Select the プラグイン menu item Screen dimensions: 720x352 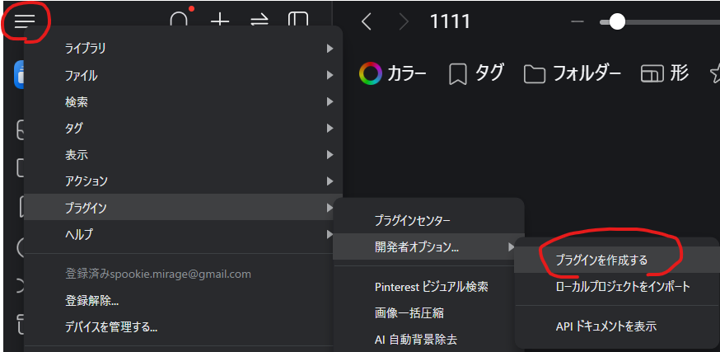[183, 207]
